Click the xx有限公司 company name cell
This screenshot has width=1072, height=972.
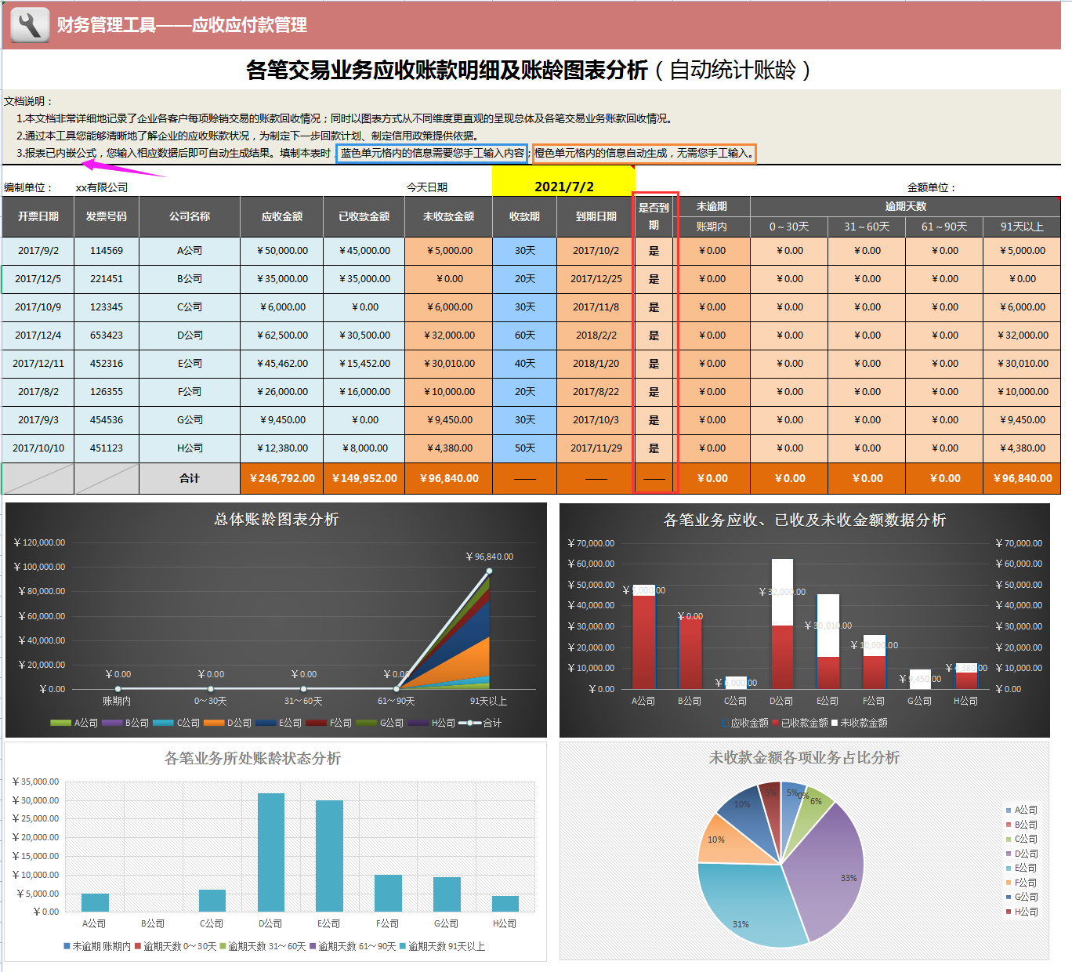click(102, 187)
